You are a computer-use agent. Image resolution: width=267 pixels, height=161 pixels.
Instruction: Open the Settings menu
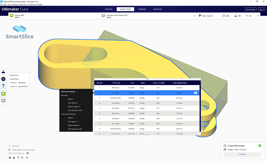[15, 4]
